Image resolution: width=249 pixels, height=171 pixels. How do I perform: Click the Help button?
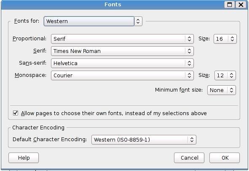click(24, 158)
